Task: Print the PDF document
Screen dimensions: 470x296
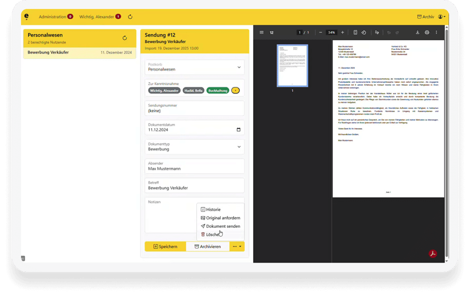Action: coord(427,32)
